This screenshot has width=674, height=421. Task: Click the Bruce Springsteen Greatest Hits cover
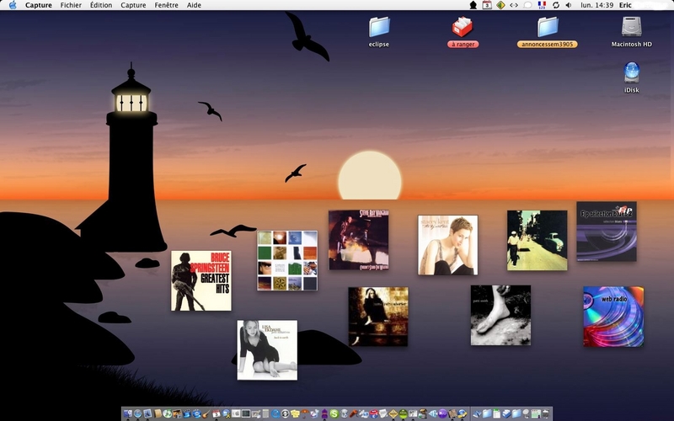201,280
